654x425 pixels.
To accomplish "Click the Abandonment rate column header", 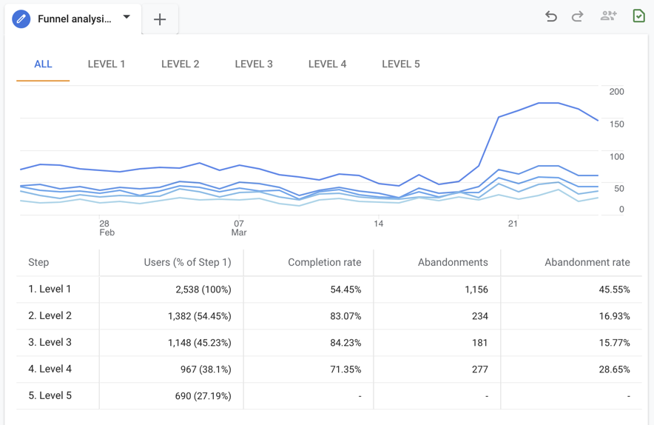I will click(x=587, y=262).
